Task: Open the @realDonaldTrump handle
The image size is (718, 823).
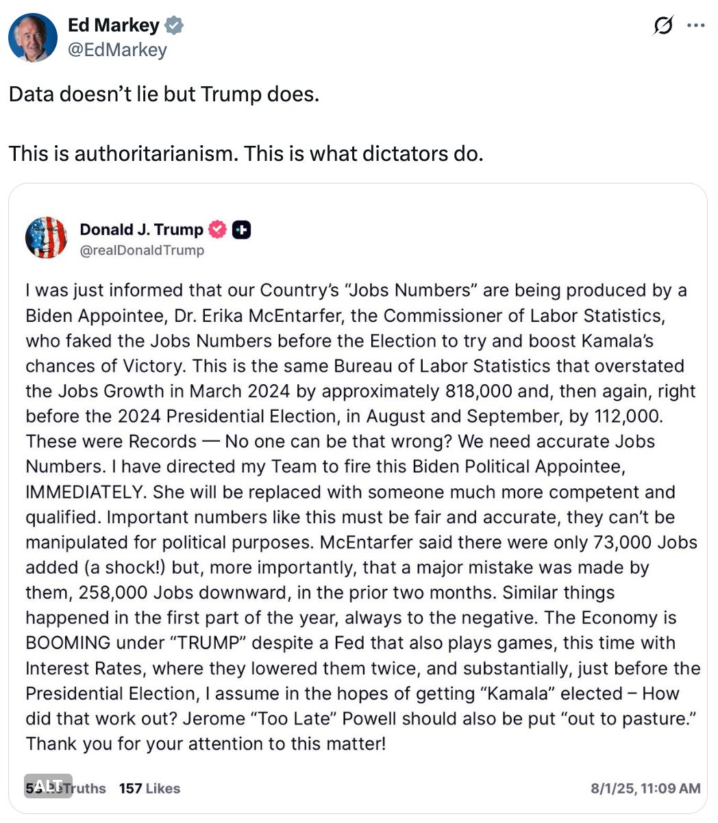Action: (143, 250)
